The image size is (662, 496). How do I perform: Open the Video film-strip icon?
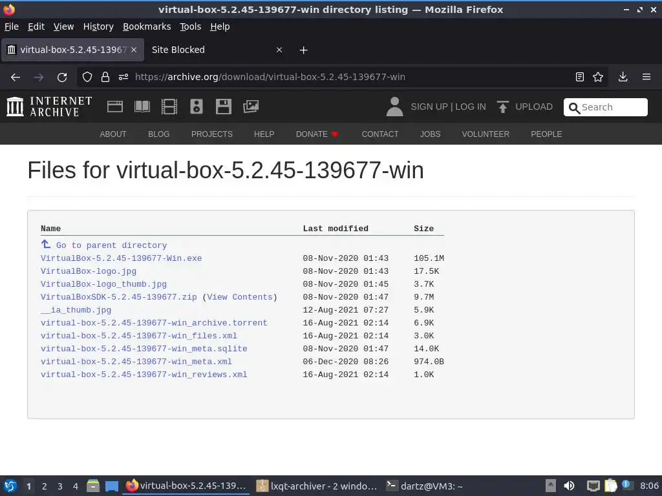click(x=169, y=107)
